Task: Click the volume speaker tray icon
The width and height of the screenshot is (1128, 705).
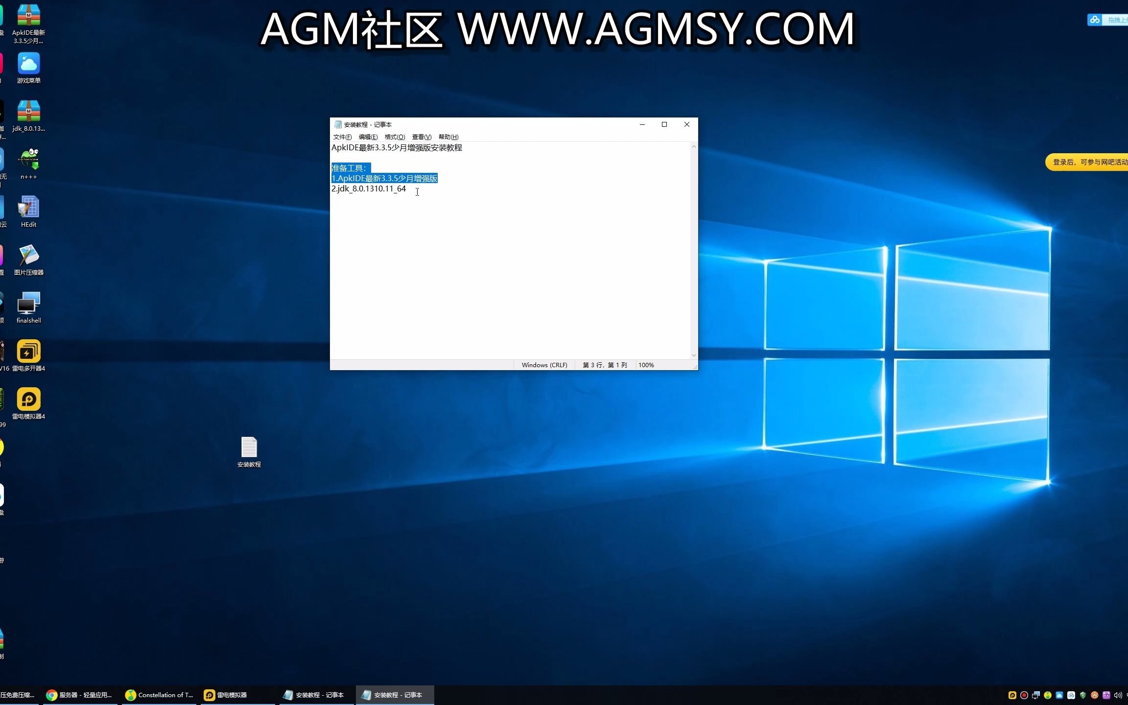Action: click(1117, 695)
